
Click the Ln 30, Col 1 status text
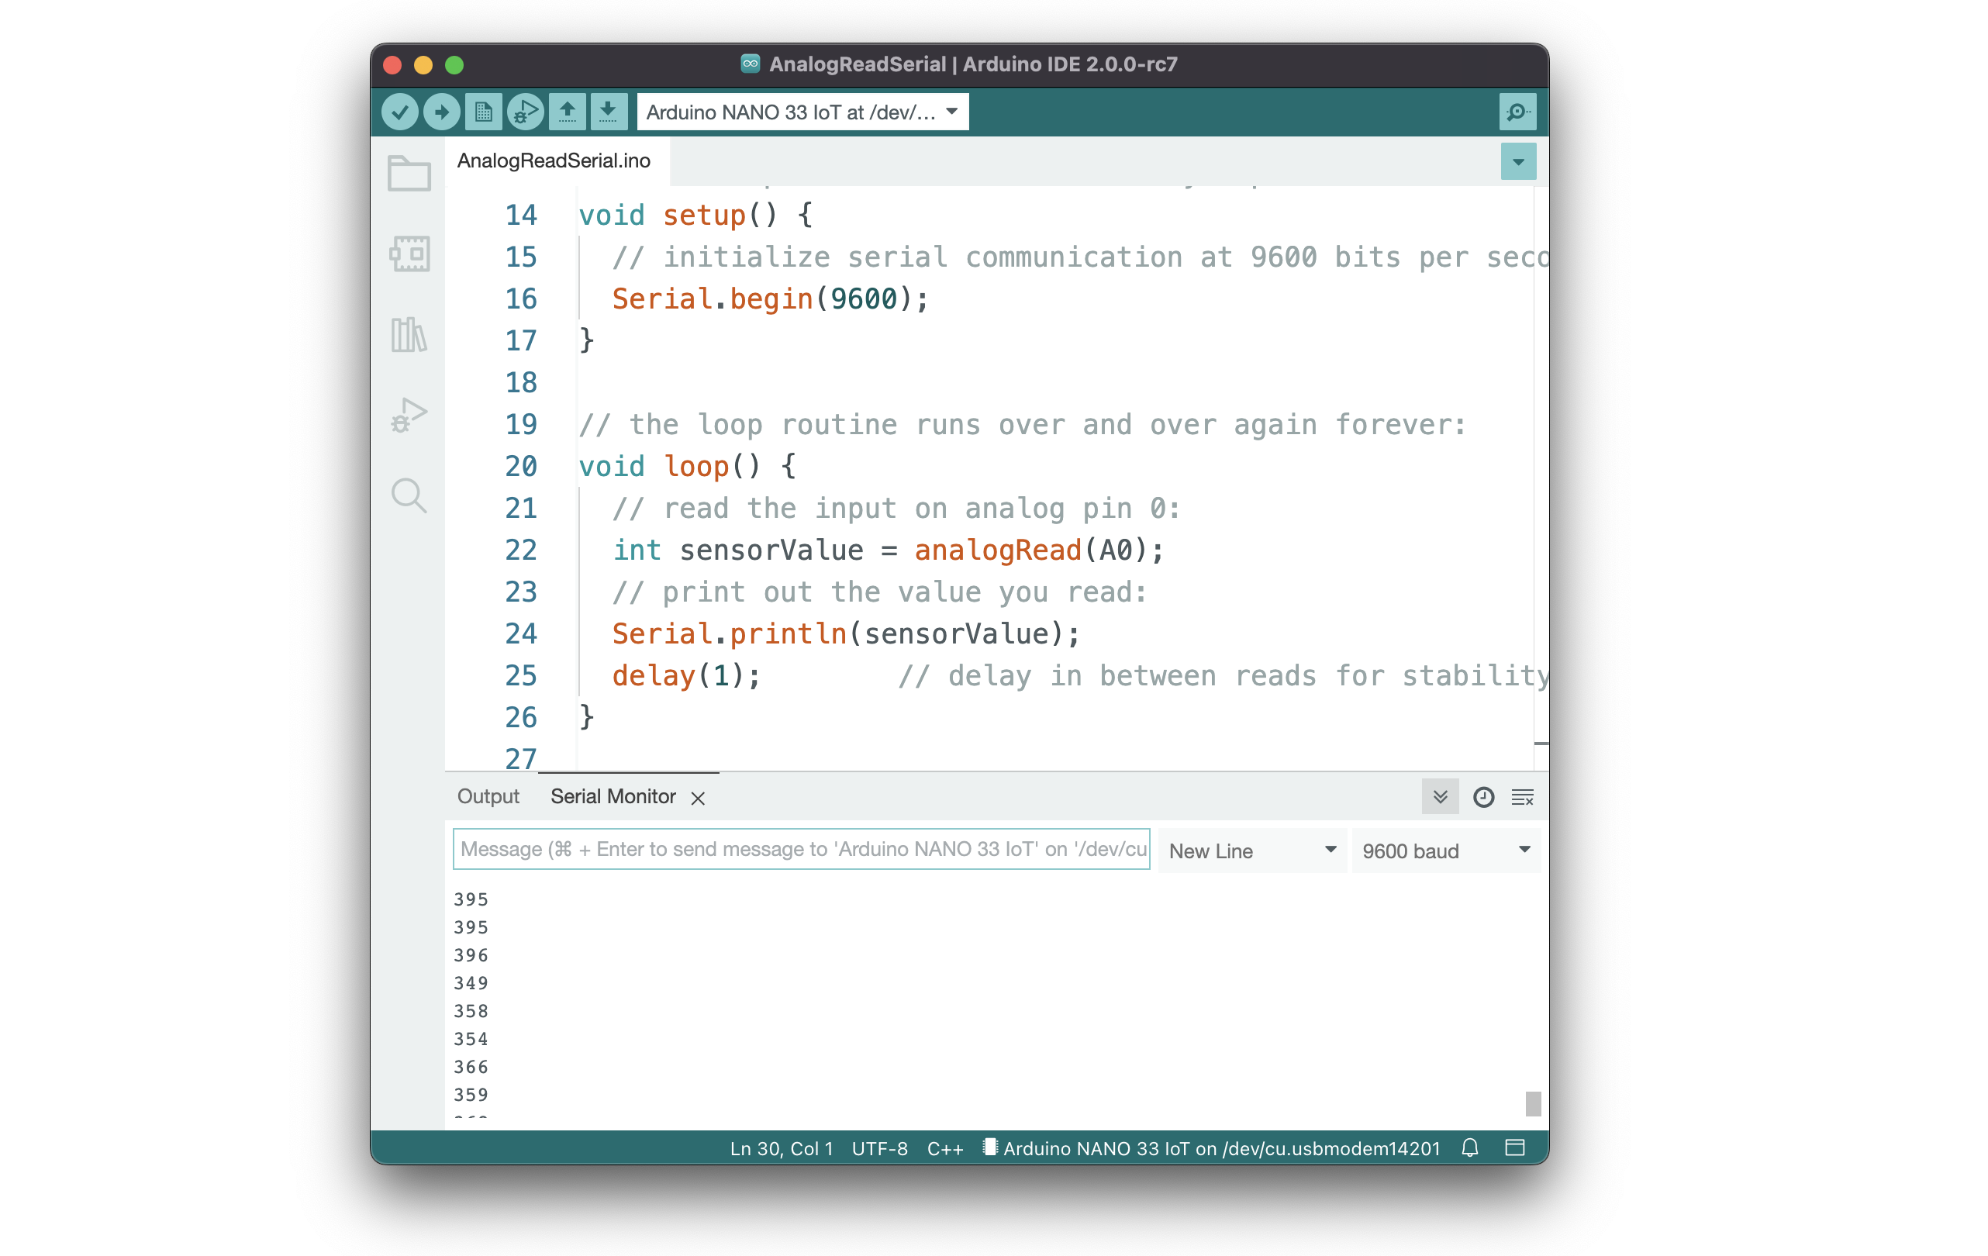781,1147
